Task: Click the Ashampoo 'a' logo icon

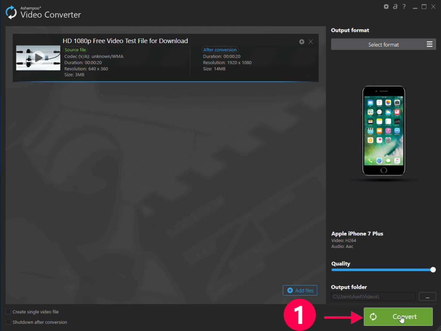Action: click(395, 6)
